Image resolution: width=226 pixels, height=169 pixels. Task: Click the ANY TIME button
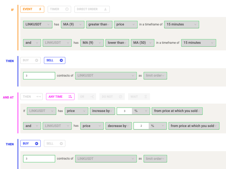60,96
